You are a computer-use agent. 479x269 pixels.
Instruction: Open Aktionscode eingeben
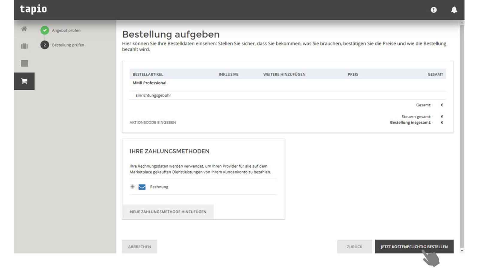point(153,122)
